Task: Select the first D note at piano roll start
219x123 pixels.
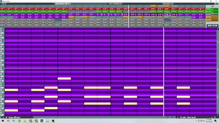Action: point(11,90)
